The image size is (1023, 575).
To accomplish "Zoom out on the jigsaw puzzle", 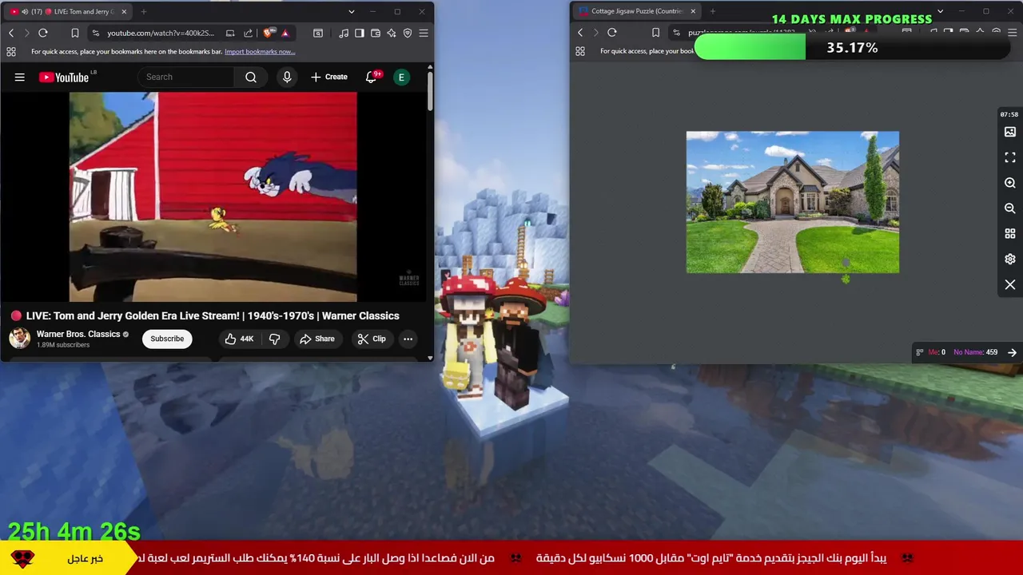I will click(1010, 208).
